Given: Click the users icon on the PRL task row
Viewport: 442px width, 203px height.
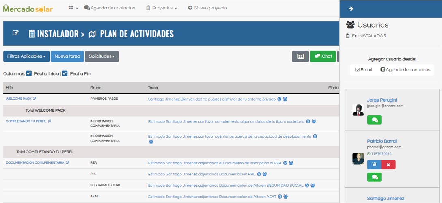Looking at the screenshot, I should coord(265,174).
